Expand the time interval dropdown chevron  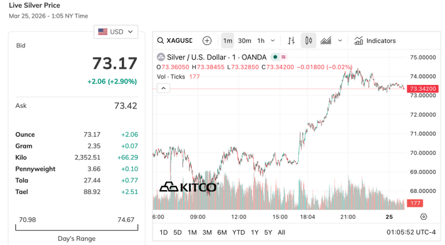pyautogui.click(x=273, y=40)
